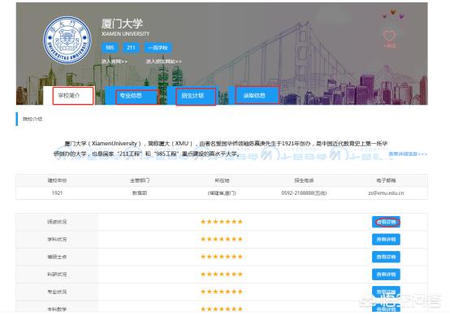Click the star rating in the 硕博士点 row
Screen dimensions: 450x316
click(x=222, y=257)
